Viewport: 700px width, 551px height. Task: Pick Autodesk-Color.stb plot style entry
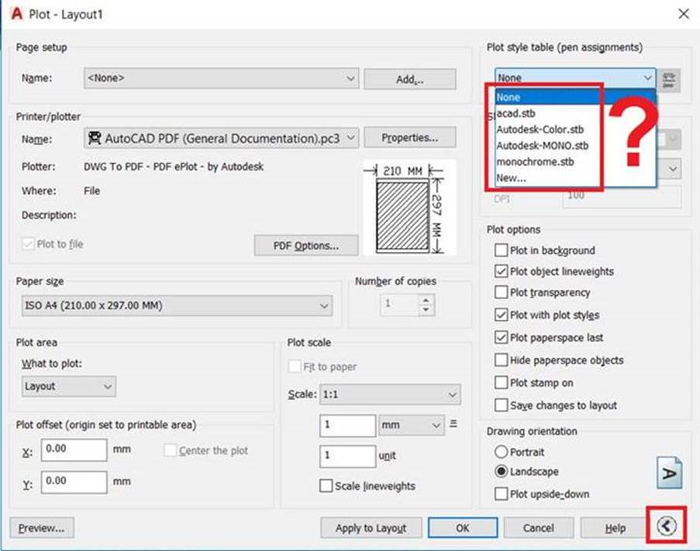(x=540, y=129)
